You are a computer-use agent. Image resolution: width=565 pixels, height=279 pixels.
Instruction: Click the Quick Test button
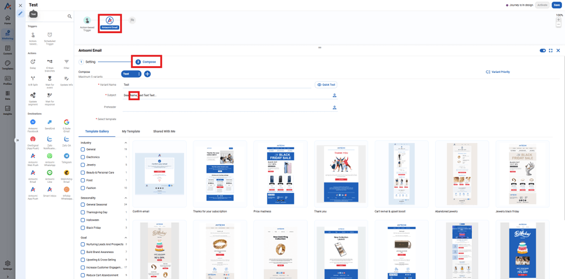tap(326, 85)
